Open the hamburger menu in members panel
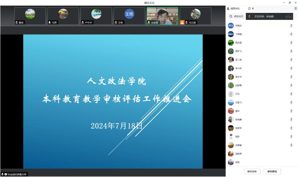The height and width of the screenshot is (177, 299). click(x=295, y=8)
